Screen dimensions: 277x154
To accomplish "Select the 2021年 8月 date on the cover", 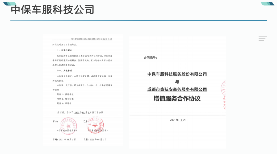I will click(177, 120).
